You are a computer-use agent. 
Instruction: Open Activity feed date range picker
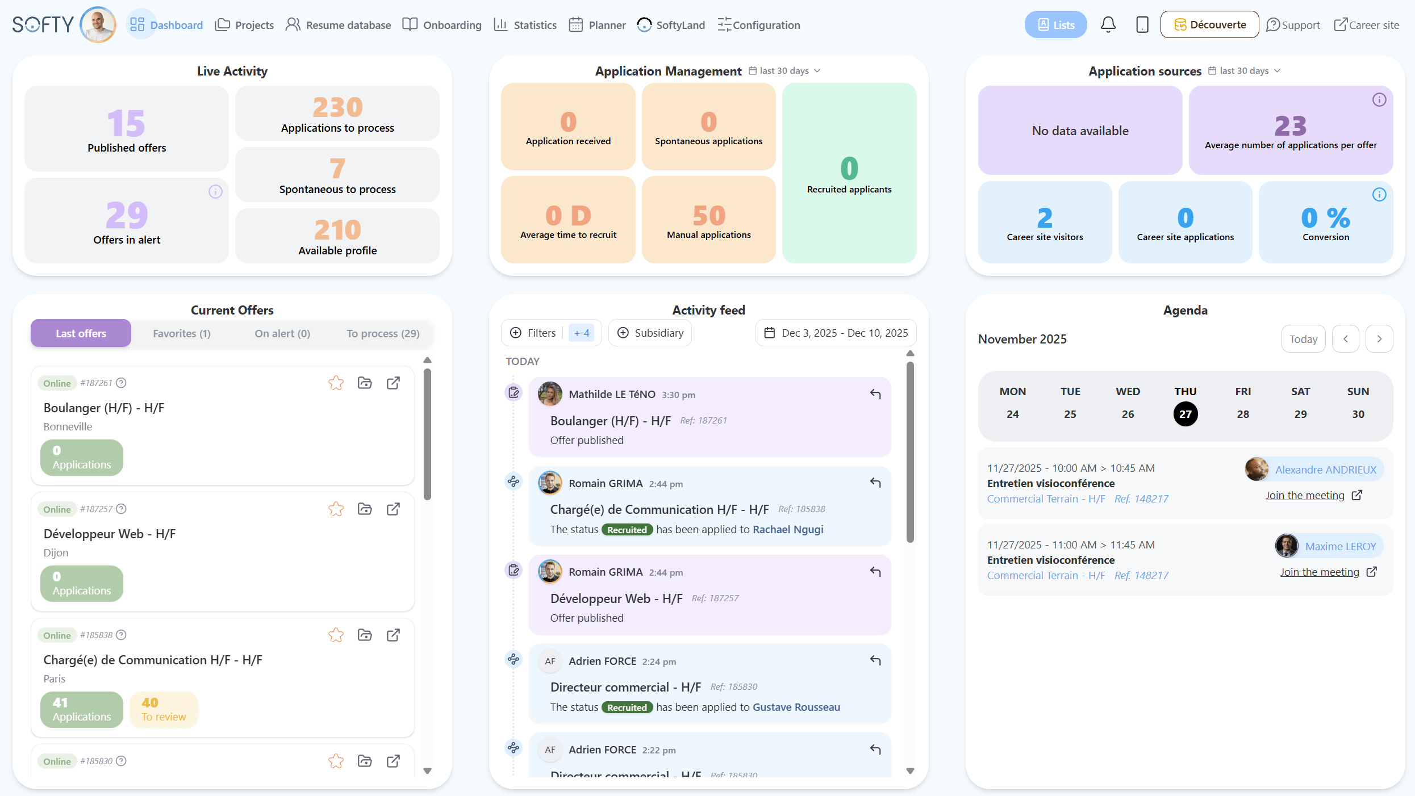click(836, 333)
